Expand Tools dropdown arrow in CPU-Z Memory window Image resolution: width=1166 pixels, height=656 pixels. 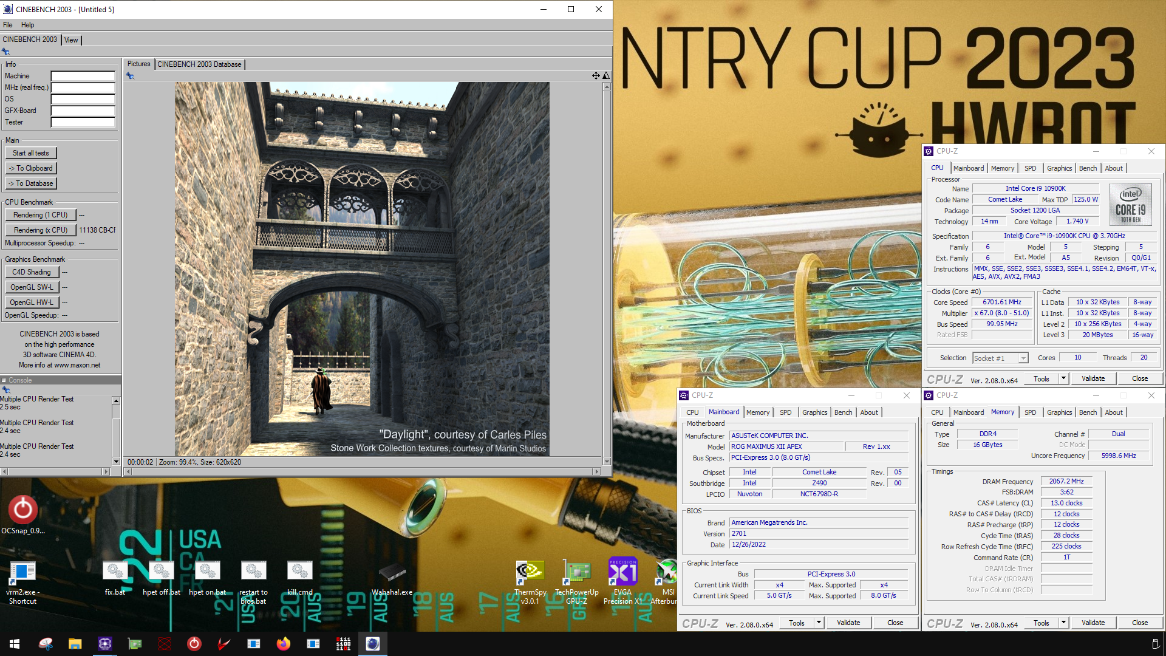tap(1063, 623)
